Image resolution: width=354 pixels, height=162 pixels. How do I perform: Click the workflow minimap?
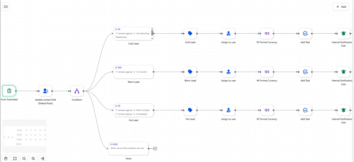pyautogui.click(x=24, y=136)
